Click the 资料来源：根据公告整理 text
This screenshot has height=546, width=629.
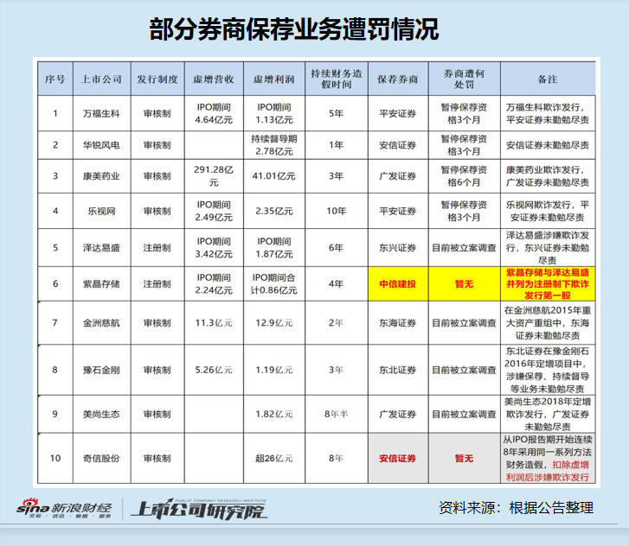(516, 507)
